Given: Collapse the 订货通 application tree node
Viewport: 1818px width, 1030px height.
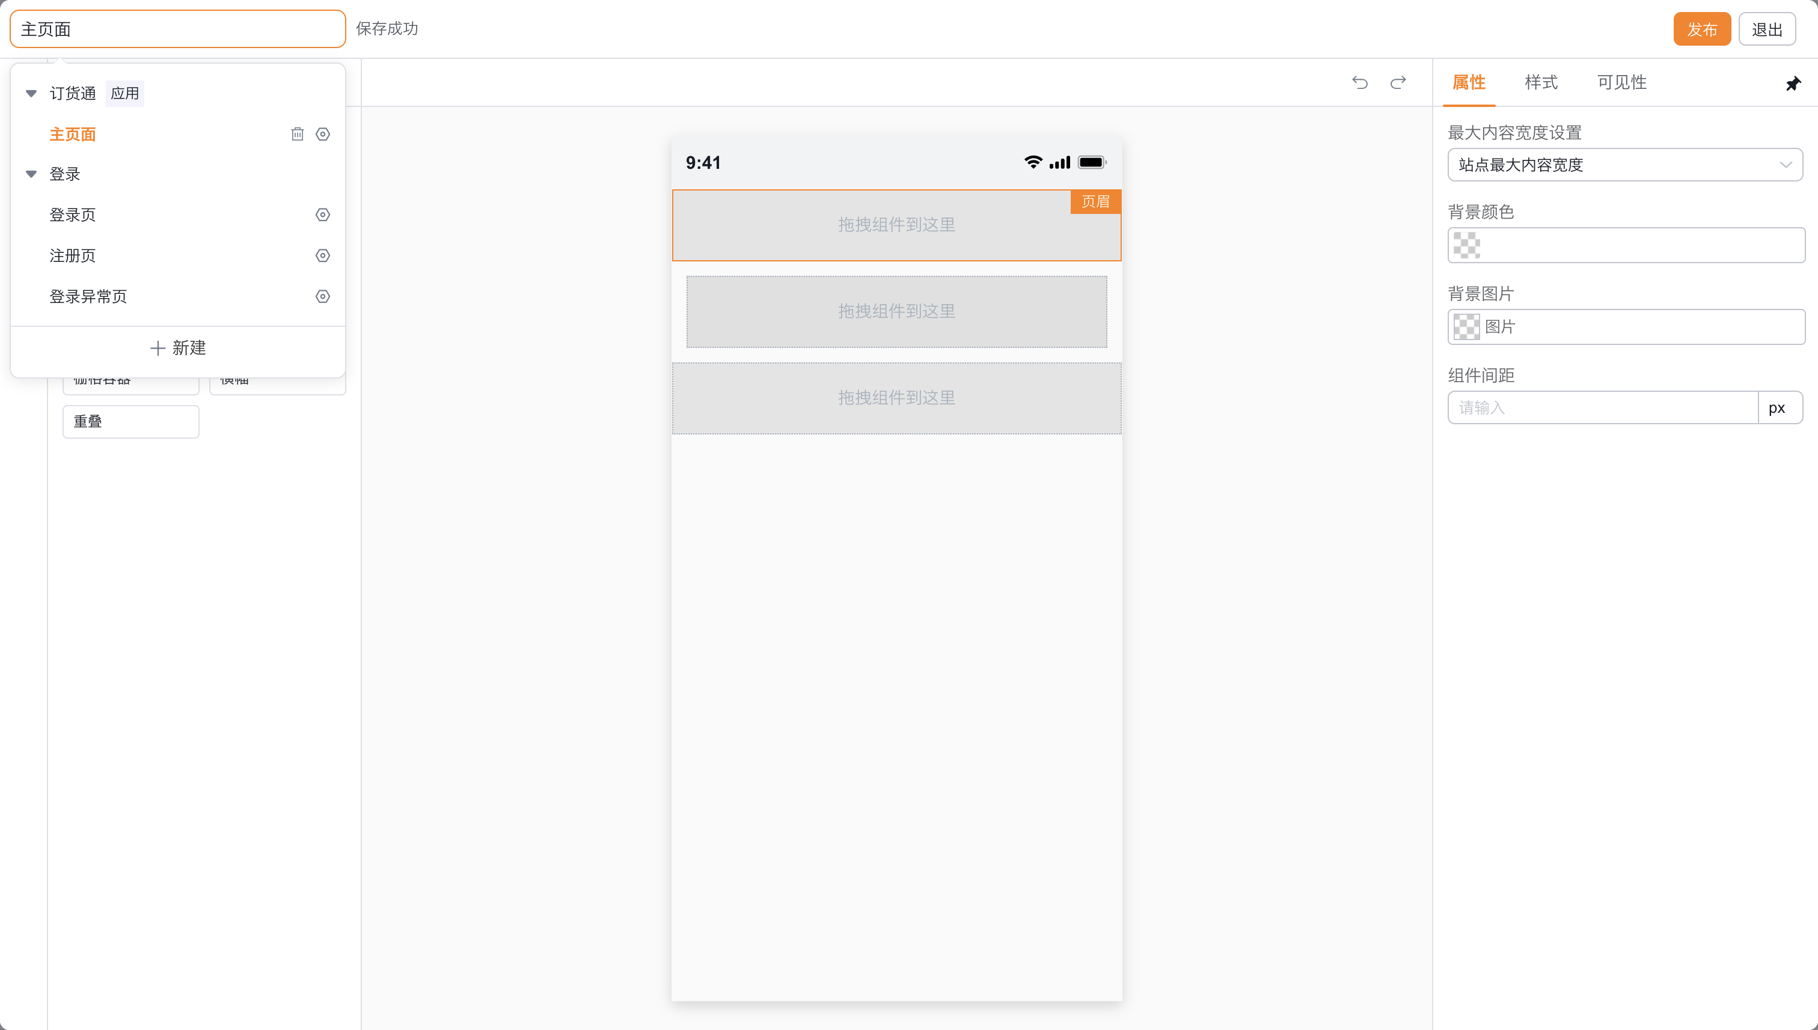Looking at the screenshot, I should coord(31,93).
